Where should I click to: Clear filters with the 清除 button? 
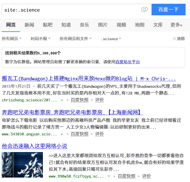pyautogui.click(x=179, y=39)
